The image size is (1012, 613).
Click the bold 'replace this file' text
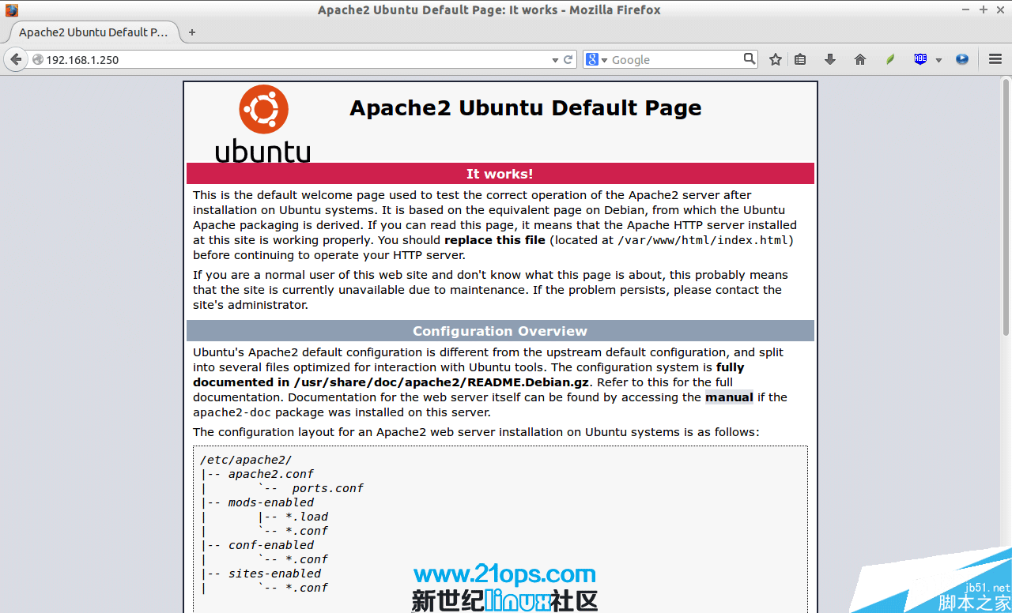(495, 240)
